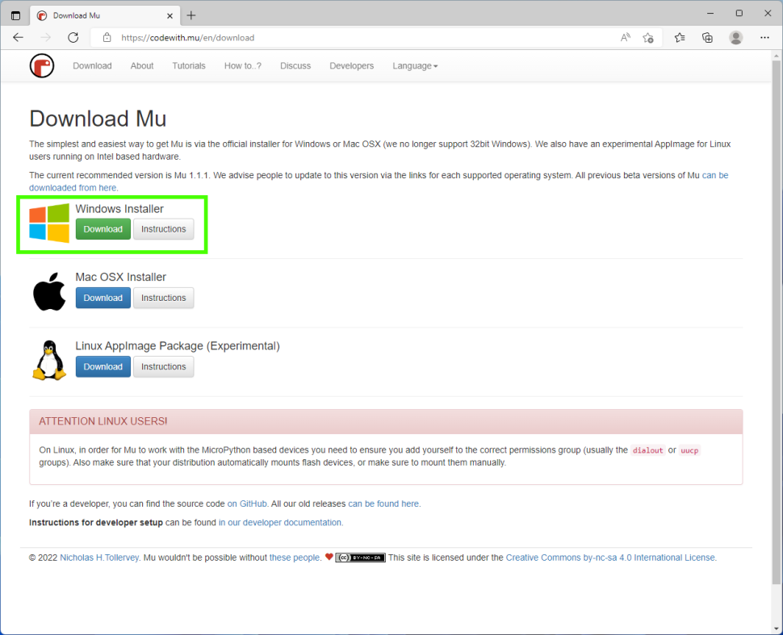783x635 pixels.
Task: Open the Developers nav menu item
Action: point(352,66)
